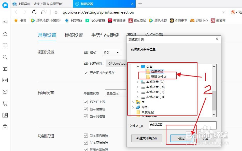The height and width of the screenshot is (151, 242).
Task: Reload the page with refresh icon
Action: [x=34, y=12]
